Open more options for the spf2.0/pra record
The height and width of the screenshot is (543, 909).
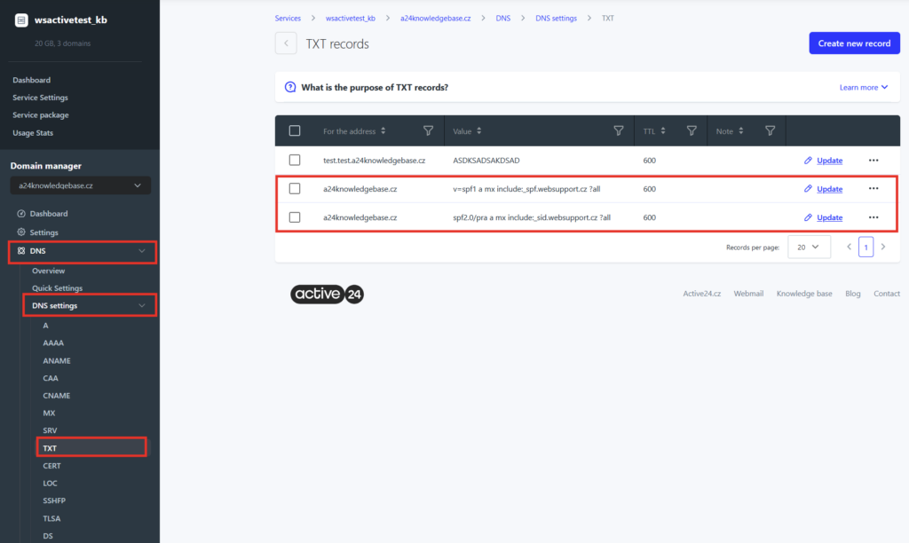(x=873, y=217)
